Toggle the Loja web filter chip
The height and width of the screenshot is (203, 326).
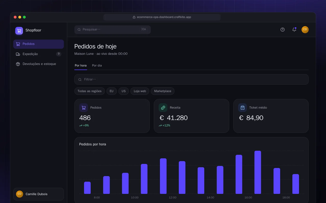pyautogui.click(x=140, y=91)
